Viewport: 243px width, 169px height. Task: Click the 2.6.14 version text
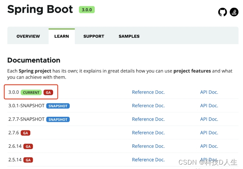click(15, 146)
